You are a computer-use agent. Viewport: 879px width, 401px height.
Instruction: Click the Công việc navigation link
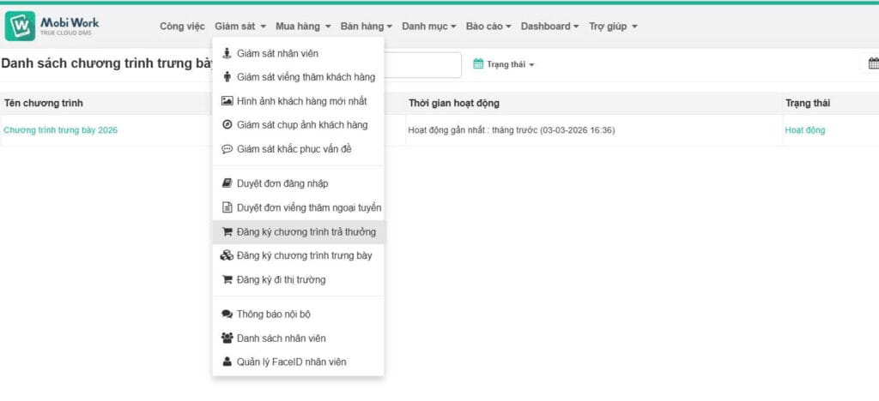click(x=182, y=27)
